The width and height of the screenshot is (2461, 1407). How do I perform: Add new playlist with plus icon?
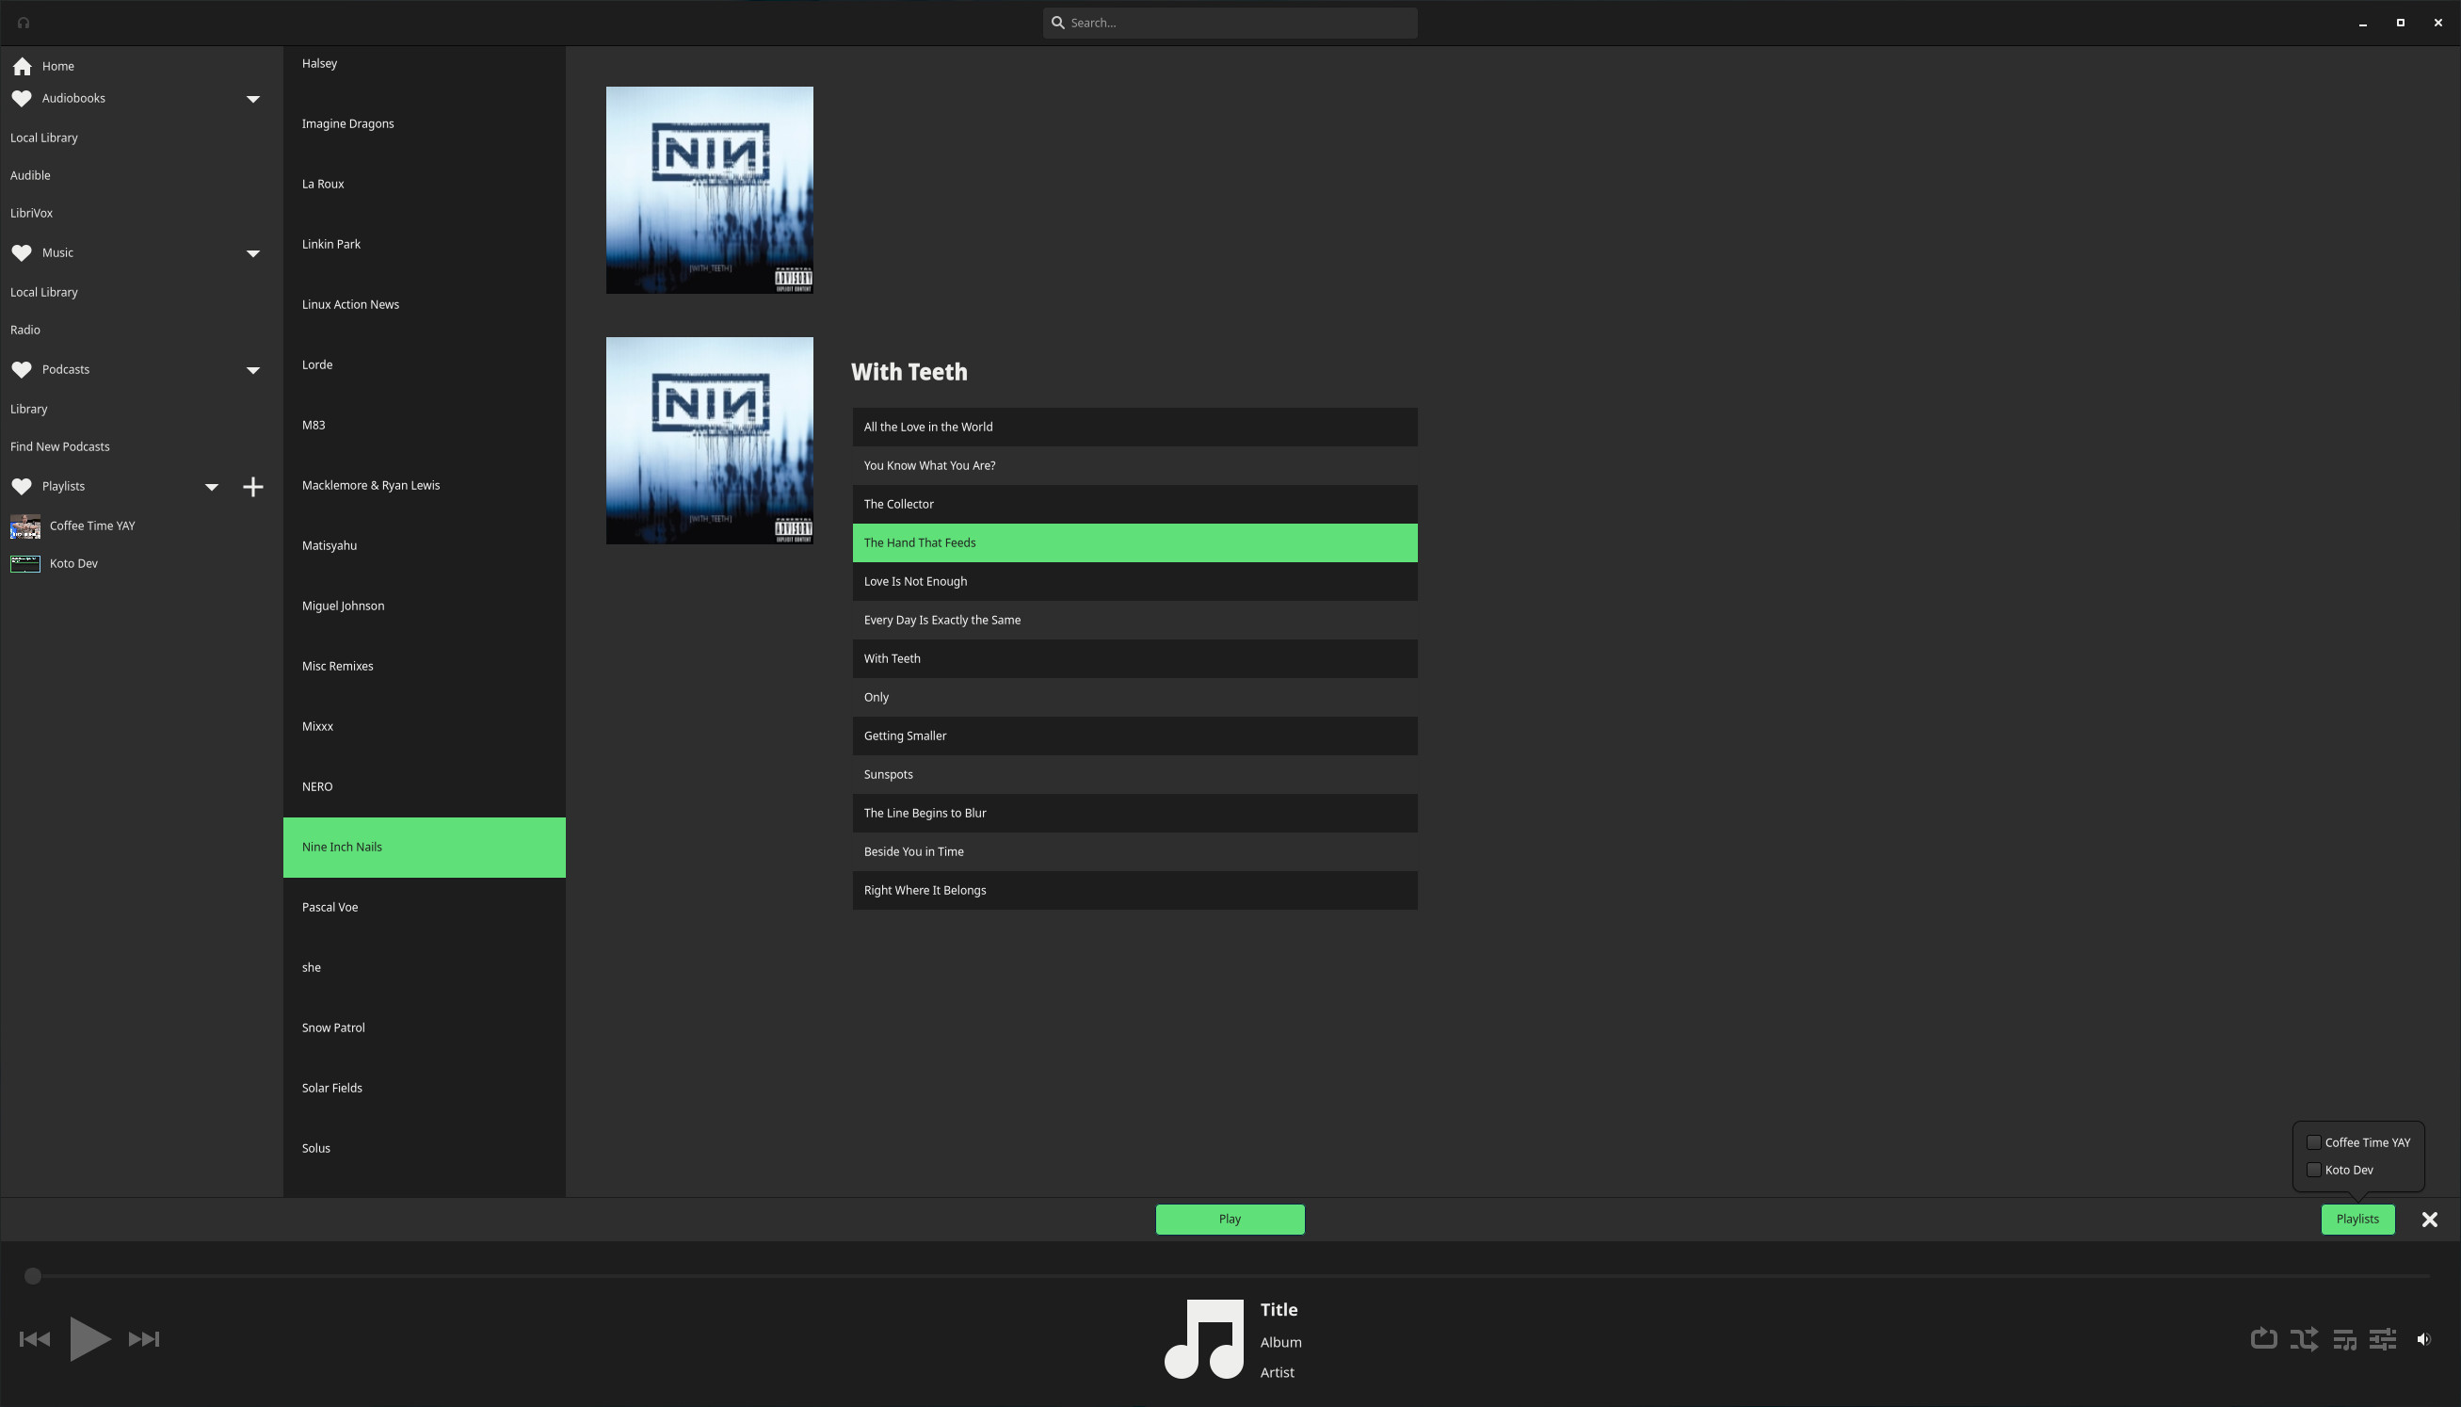point(253,487)
